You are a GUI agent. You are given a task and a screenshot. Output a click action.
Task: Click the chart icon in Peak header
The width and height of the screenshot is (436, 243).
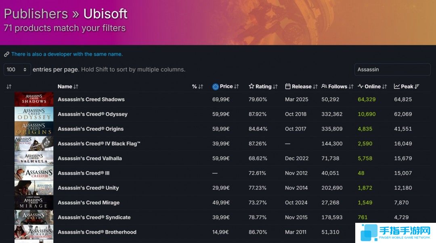tap(397, 86)
